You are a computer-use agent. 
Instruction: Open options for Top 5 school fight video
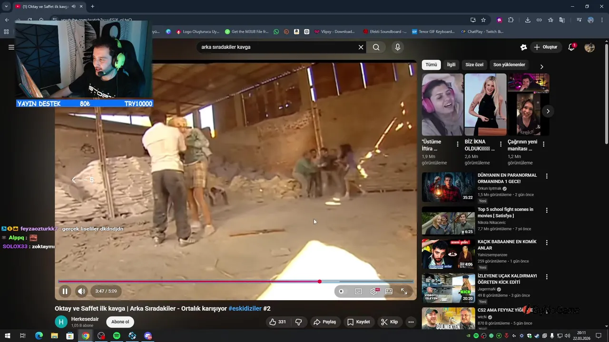click(x=547, y=210)
